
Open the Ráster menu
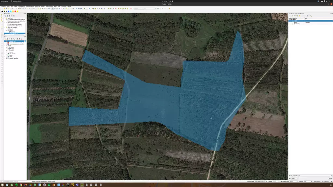click(x=43, y=6)
